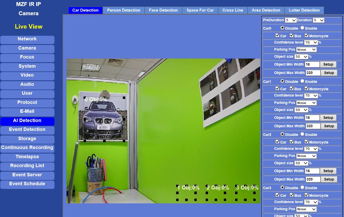Open Event Detection page

pos(27,130)
